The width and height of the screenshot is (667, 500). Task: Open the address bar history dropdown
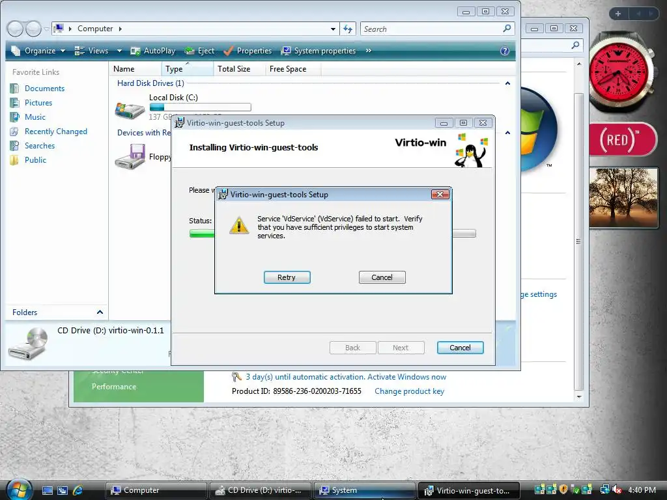333,29
